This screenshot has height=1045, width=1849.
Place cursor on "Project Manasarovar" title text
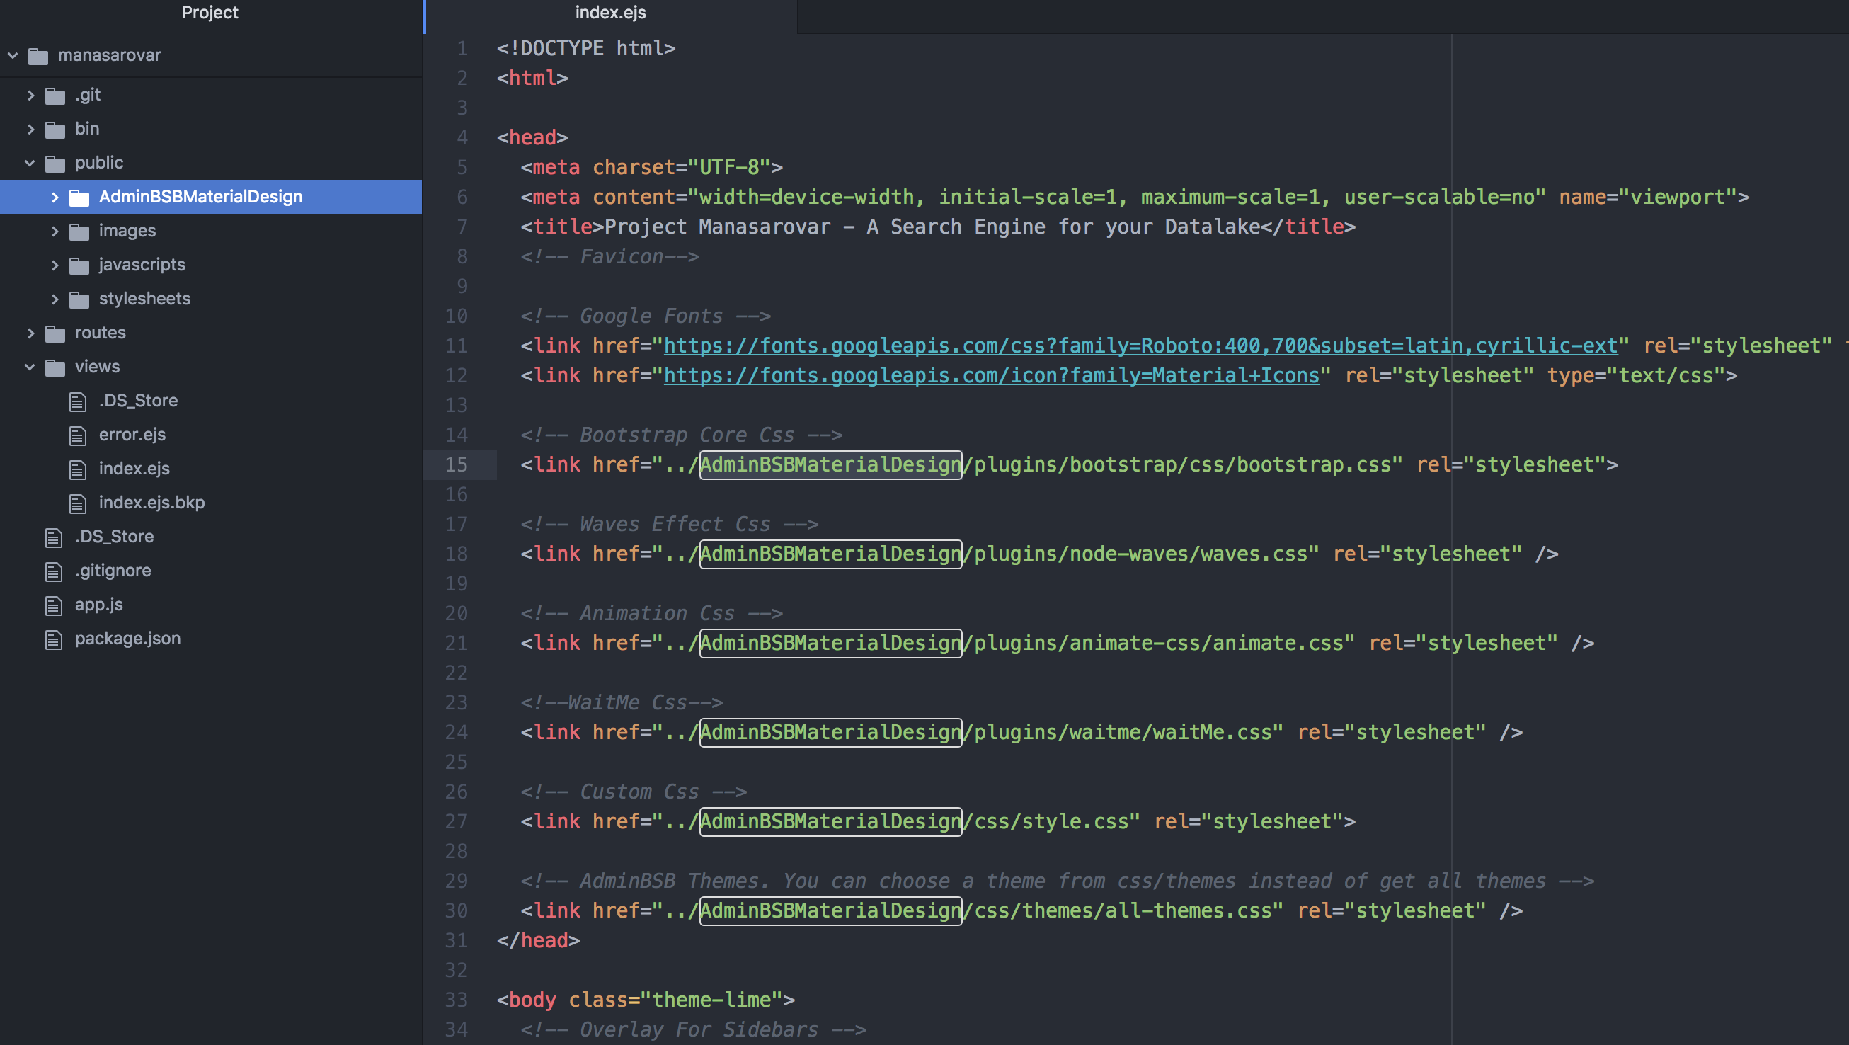tap(718, 227)
